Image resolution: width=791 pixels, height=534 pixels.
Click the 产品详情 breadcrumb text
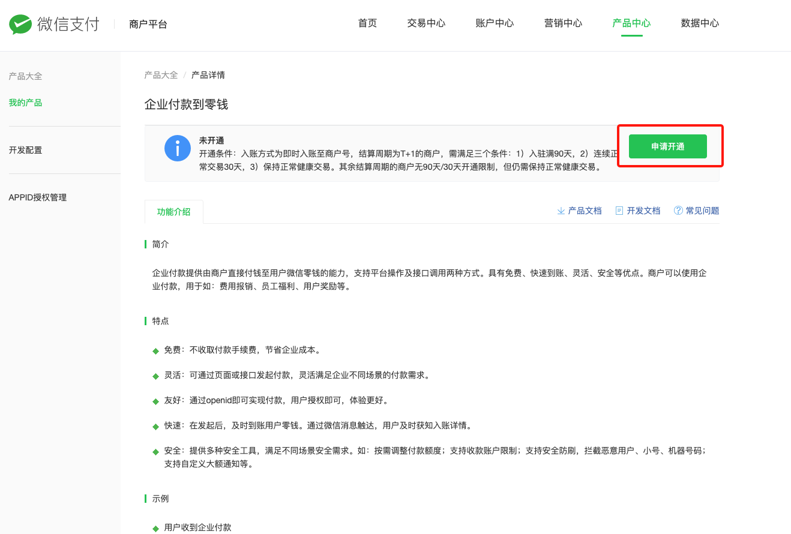(x=208, y=75)
